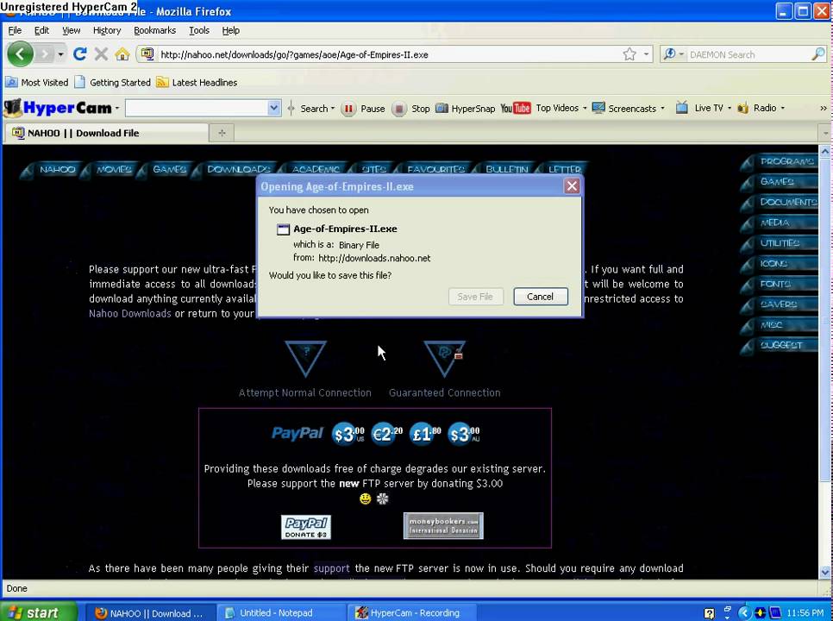Bookmark this page with the star
Image resolution: width=833 pixels, height=621 pixels.
coord(629,54)
